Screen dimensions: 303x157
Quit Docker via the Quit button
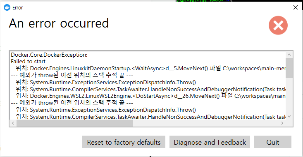click(273, 142)
